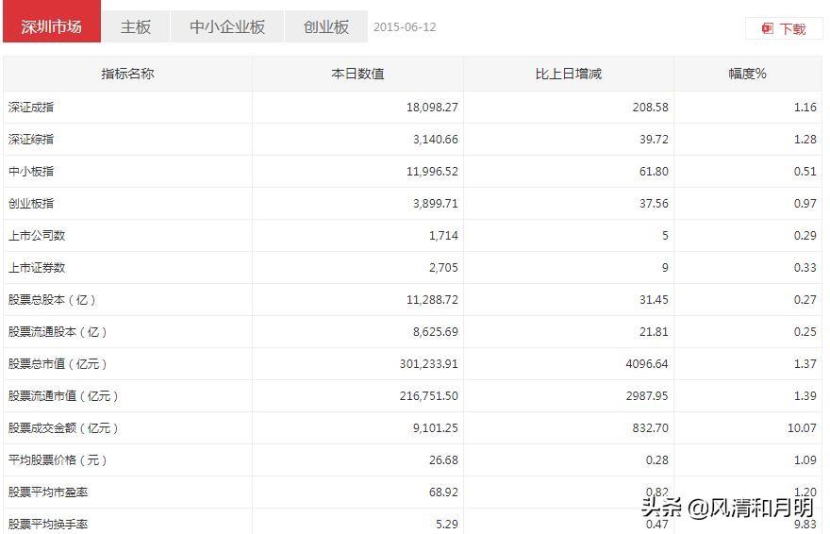Click the 股票平均市盈率 row label
Screen dimensions: 830x534
coord(48,492)
